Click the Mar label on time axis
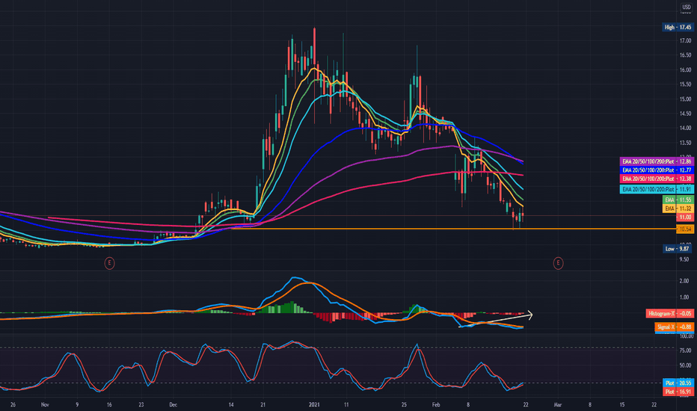Viewport: 697px width, 411px height. [x=558, y=405]
